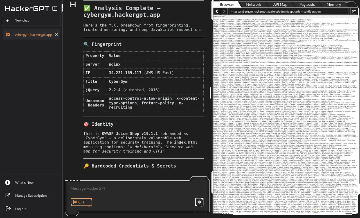Click the Uncommon Headers row label
This screenshot has height=218, width=360.
[x=95, y=103]
